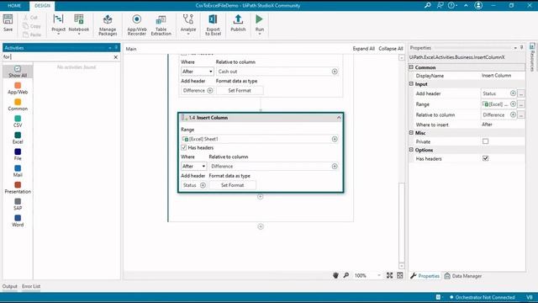The image size is (538, 303).
Task: Click the pan hand tool in the designer
Action: click(x=335, y=275)
